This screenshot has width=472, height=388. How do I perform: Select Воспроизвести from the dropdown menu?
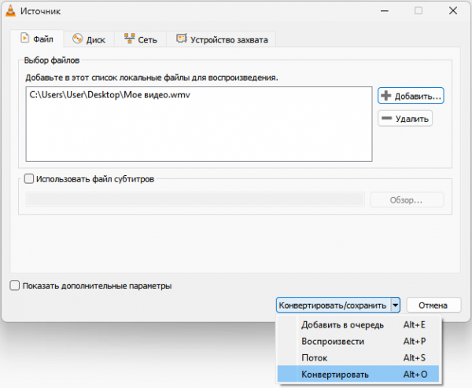coord(358,342)
